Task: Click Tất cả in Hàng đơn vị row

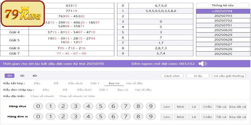Action: point(221,117)
